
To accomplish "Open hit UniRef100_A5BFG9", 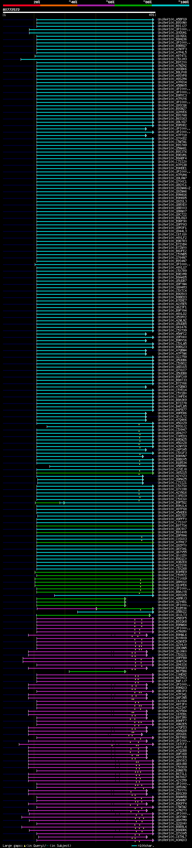I will click(172, 20).
